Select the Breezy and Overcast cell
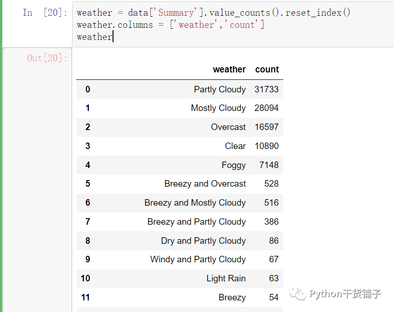 pos(205,184)
